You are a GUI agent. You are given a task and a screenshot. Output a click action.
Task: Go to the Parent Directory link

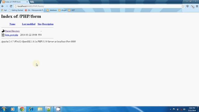[x=12, y=31]
